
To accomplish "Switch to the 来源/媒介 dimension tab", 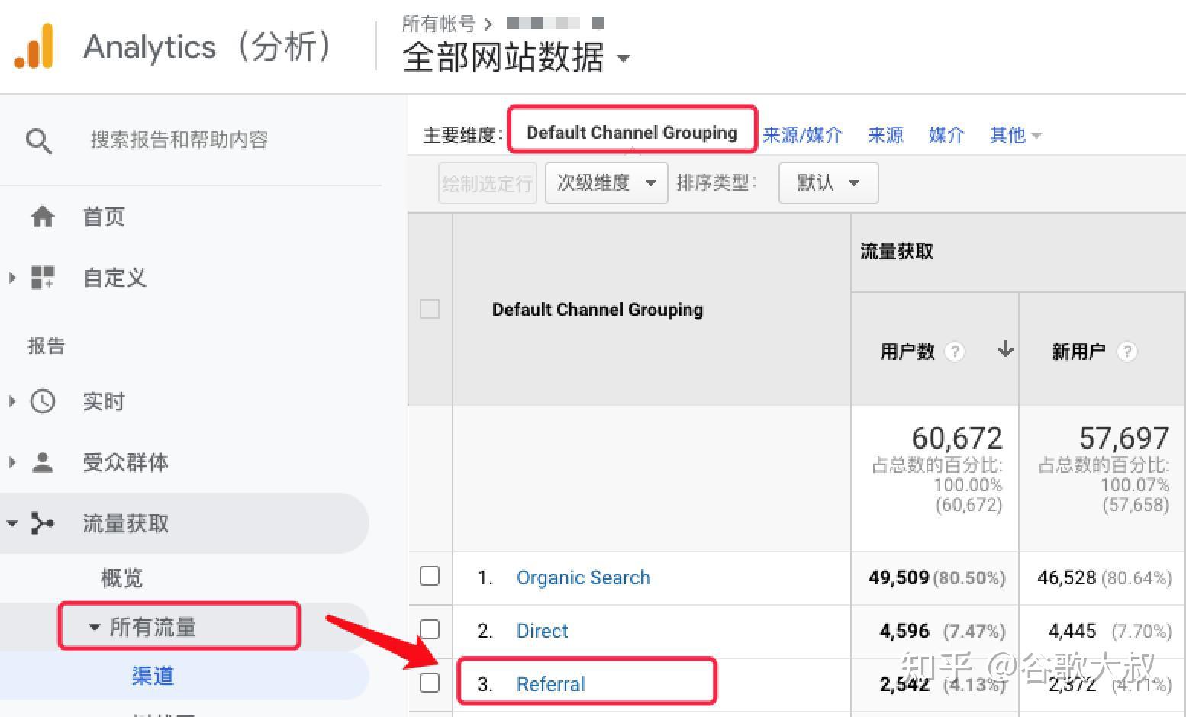I will click(803, 136).
